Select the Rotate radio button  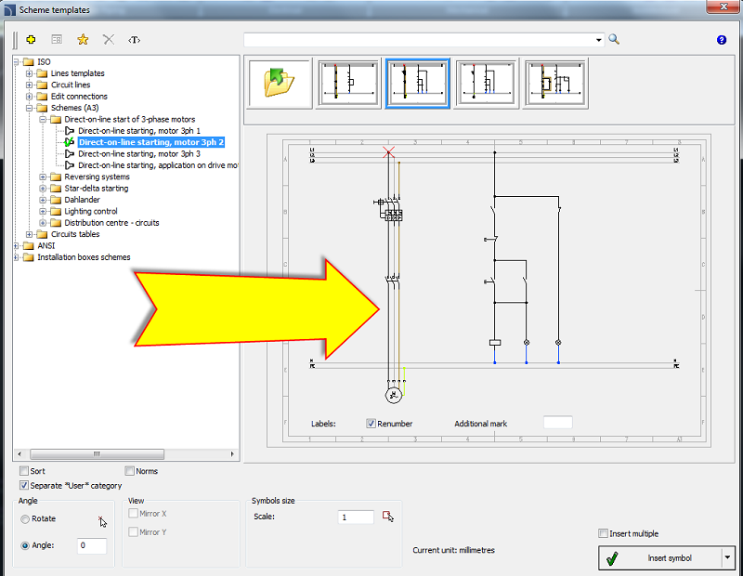25,518
